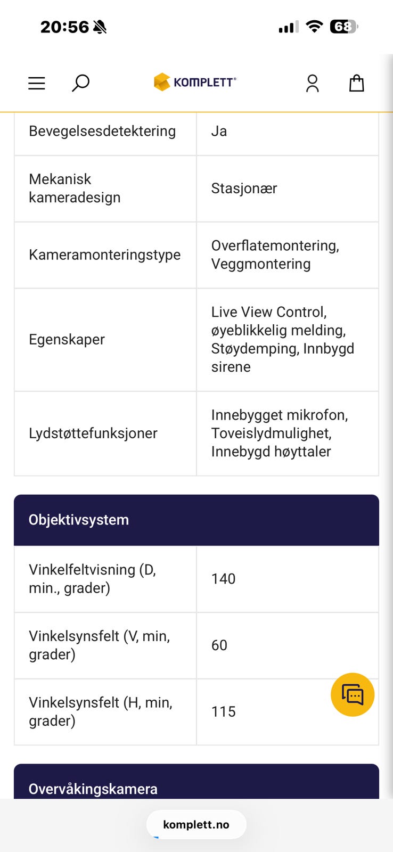393x852 pixels.
Task: Tap the battery indicator showing 68
Action: coord(343,27)
